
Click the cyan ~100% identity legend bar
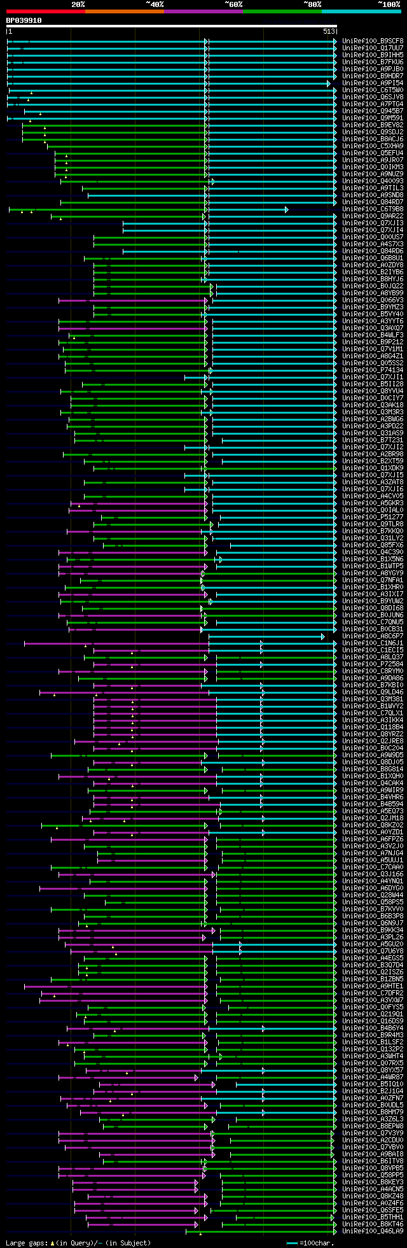pyautogui.click(x=361, y=11)
